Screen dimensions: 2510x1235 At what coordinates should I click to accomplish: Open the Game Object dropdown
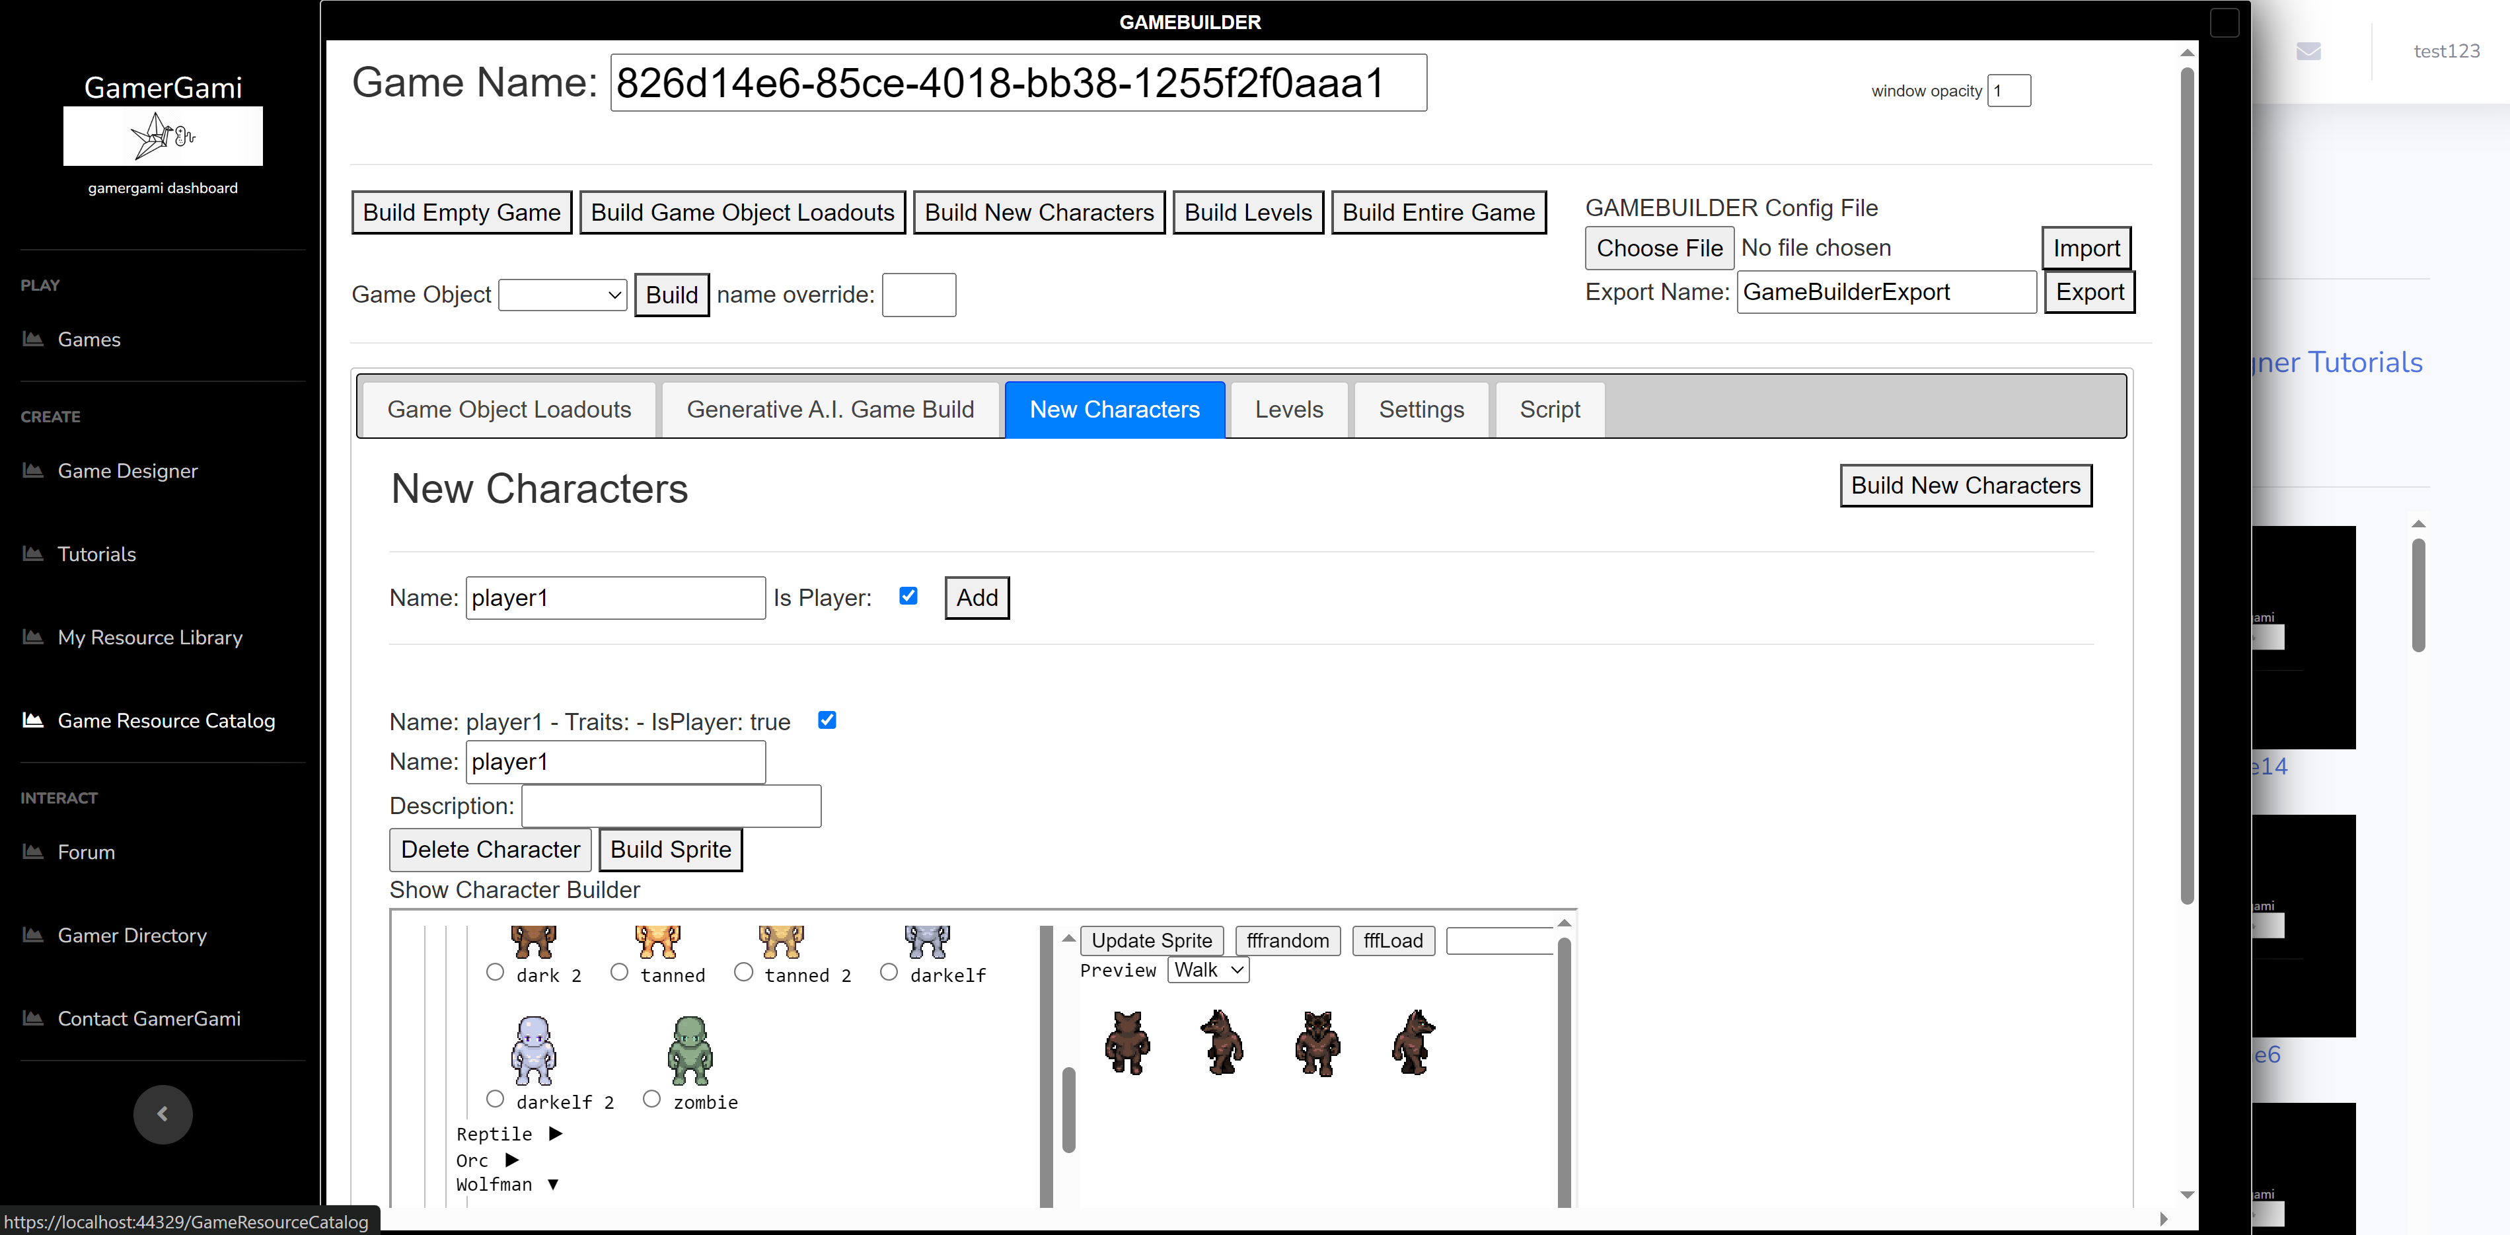pos(562,294)
